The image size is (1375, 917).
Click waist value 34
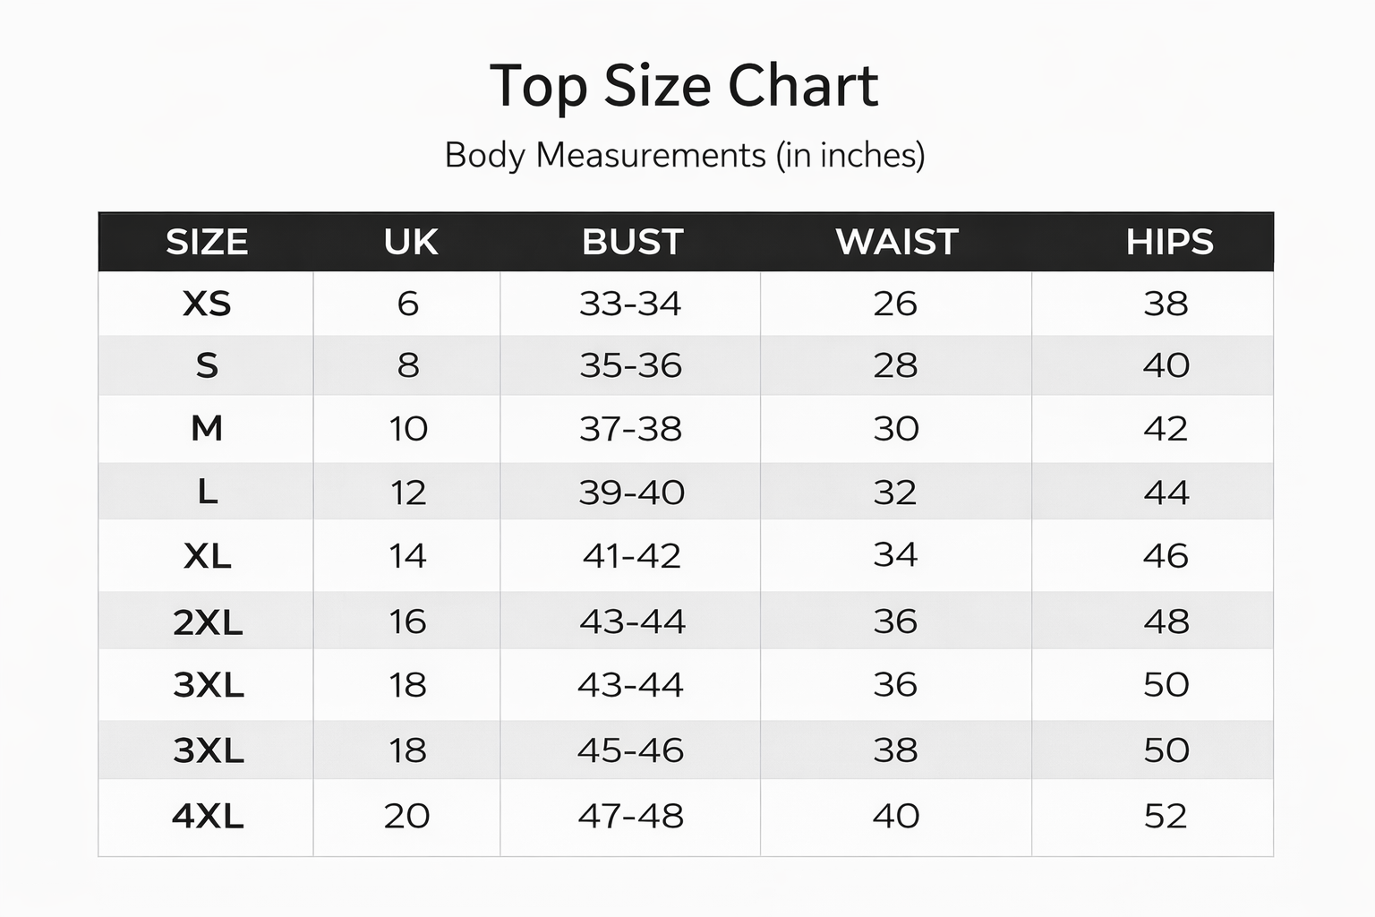click(895, 555)
